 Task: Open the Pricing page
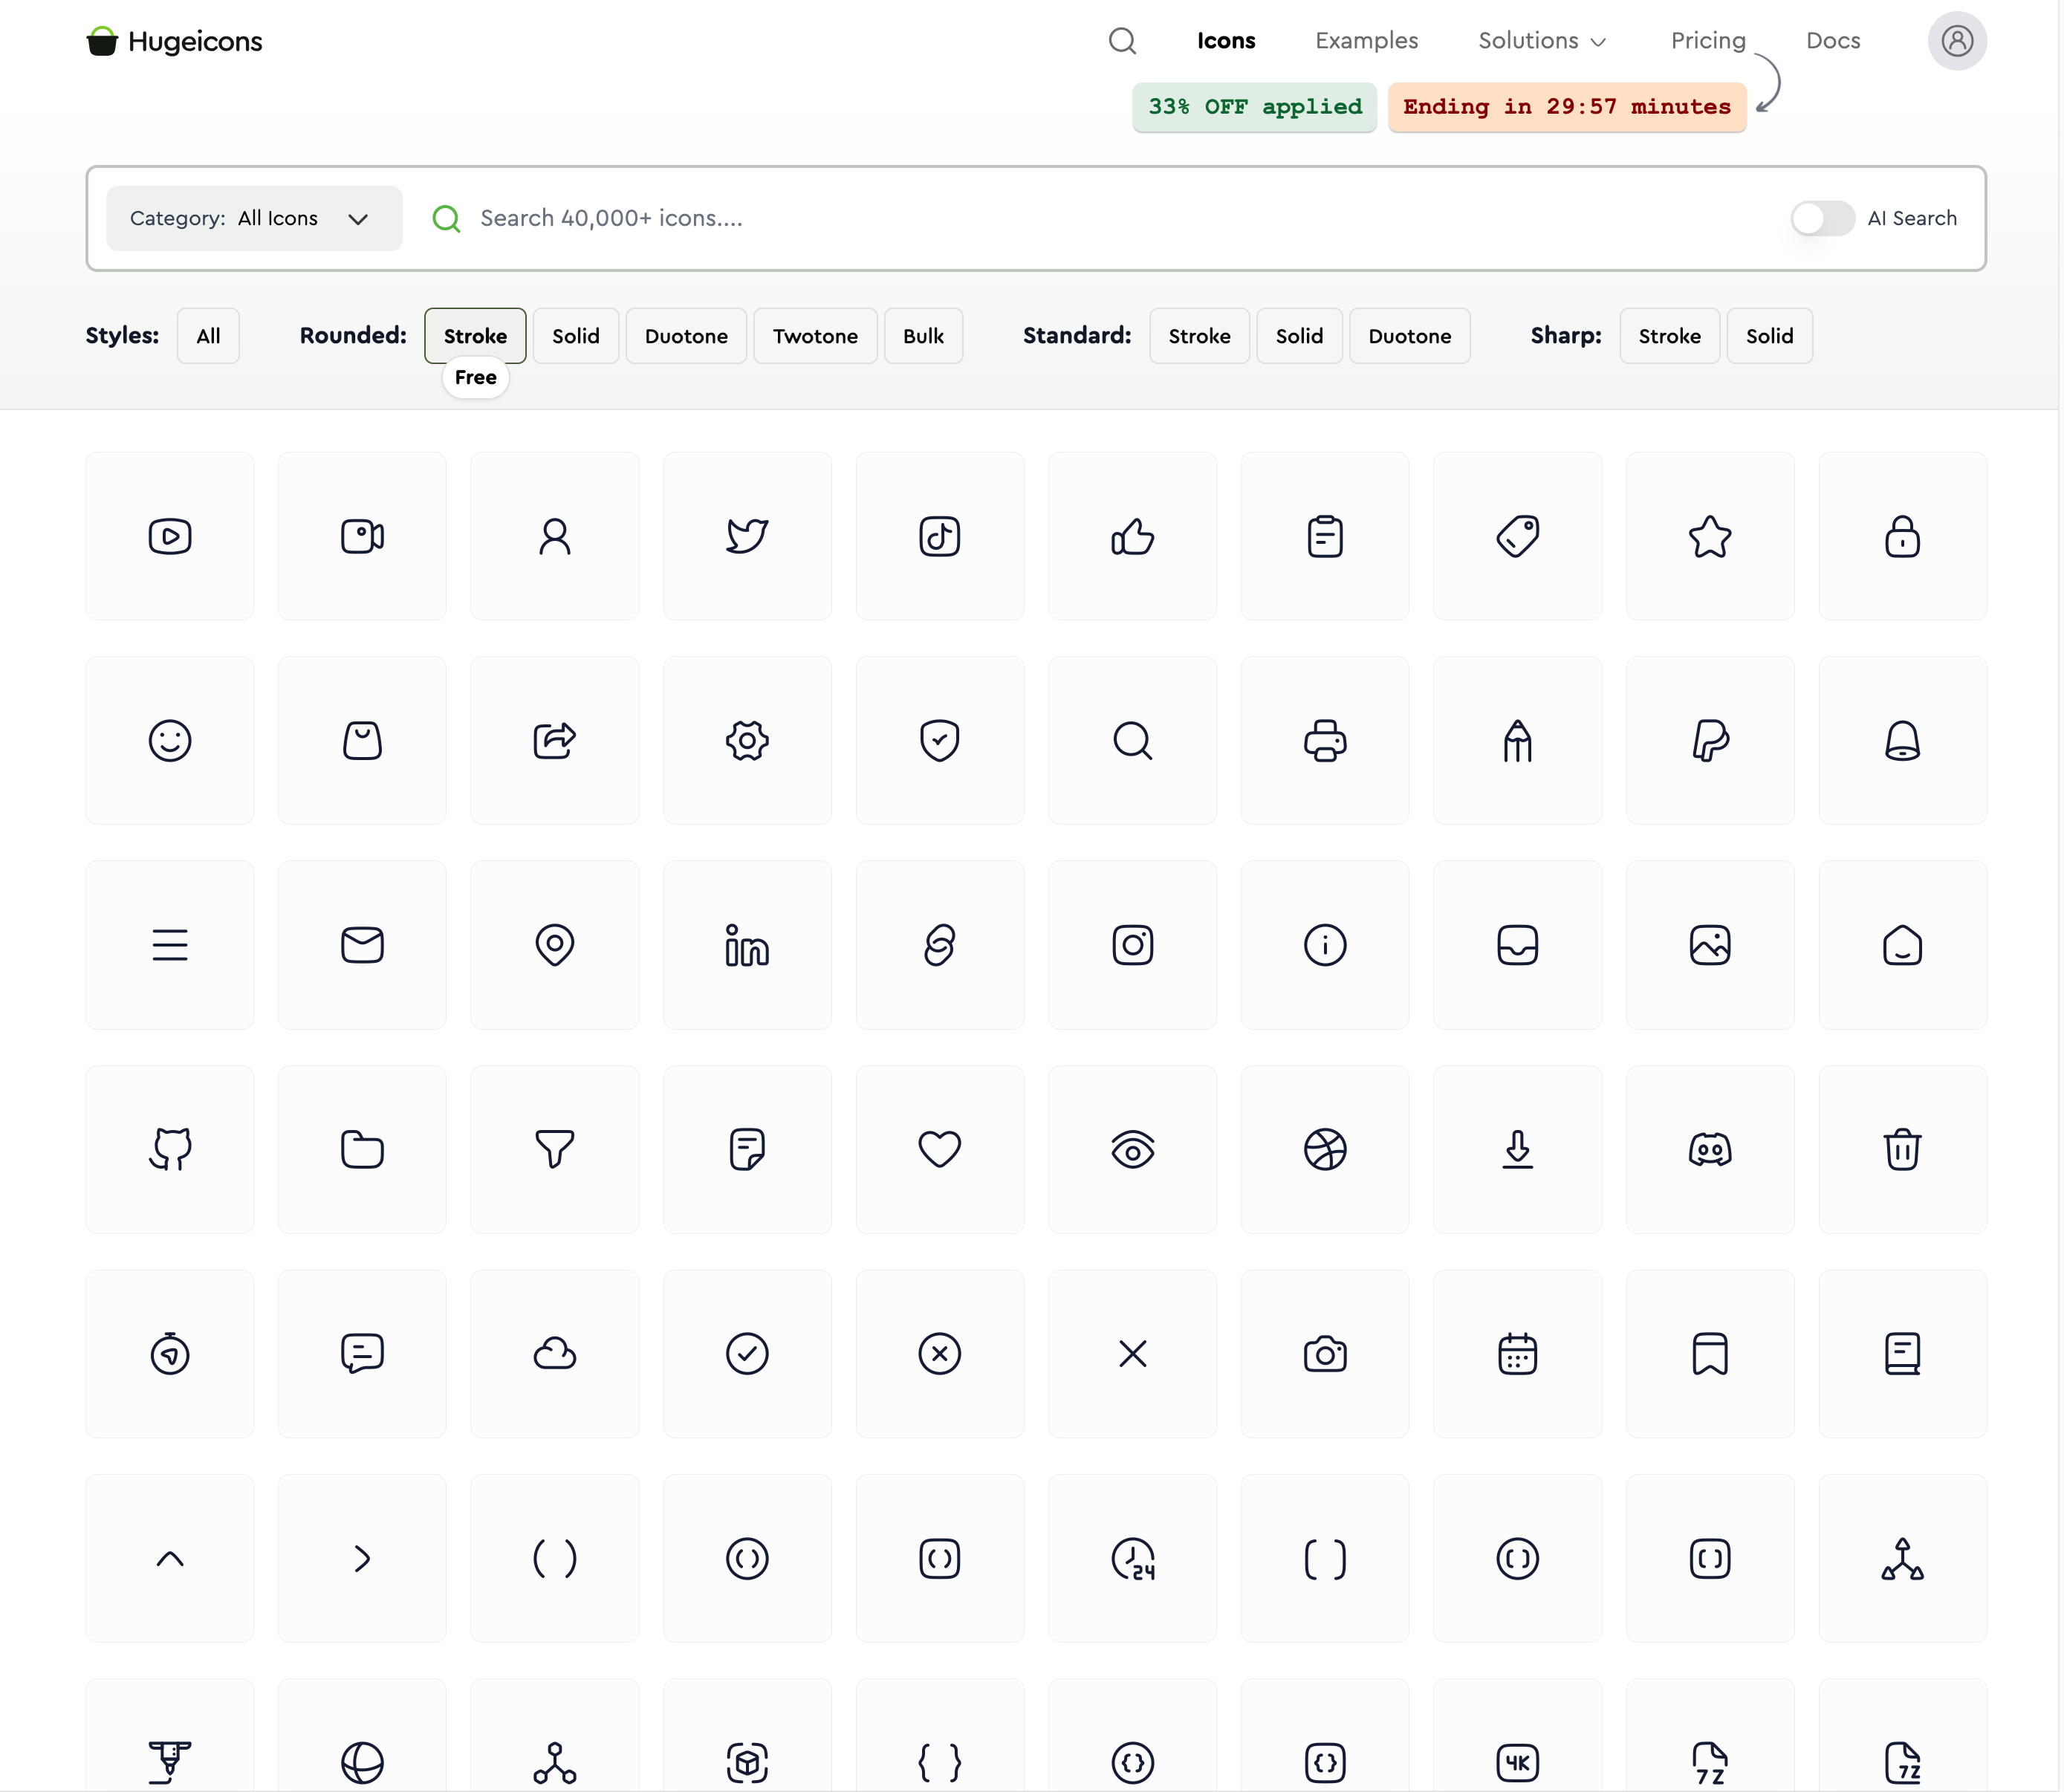coord(1707,41)
